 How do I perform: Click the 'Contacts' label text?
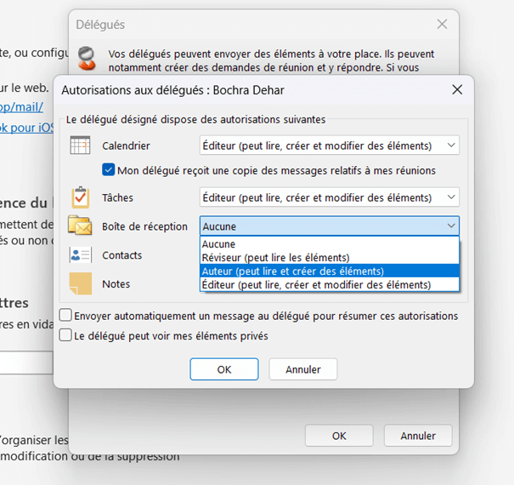[x=122, y=255]
